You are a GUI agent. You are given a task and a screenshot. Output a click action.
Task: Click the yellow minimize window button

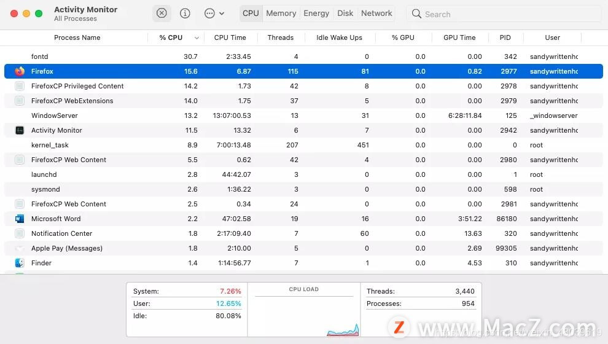pos(26,14)
